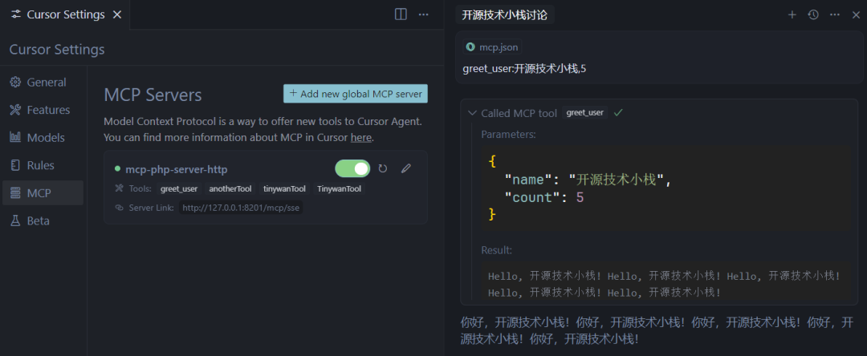The width and height of the screenshot is (867, 356).
Task: Edit the mcp-php-server-http server configuration
Action: [406, 168]
